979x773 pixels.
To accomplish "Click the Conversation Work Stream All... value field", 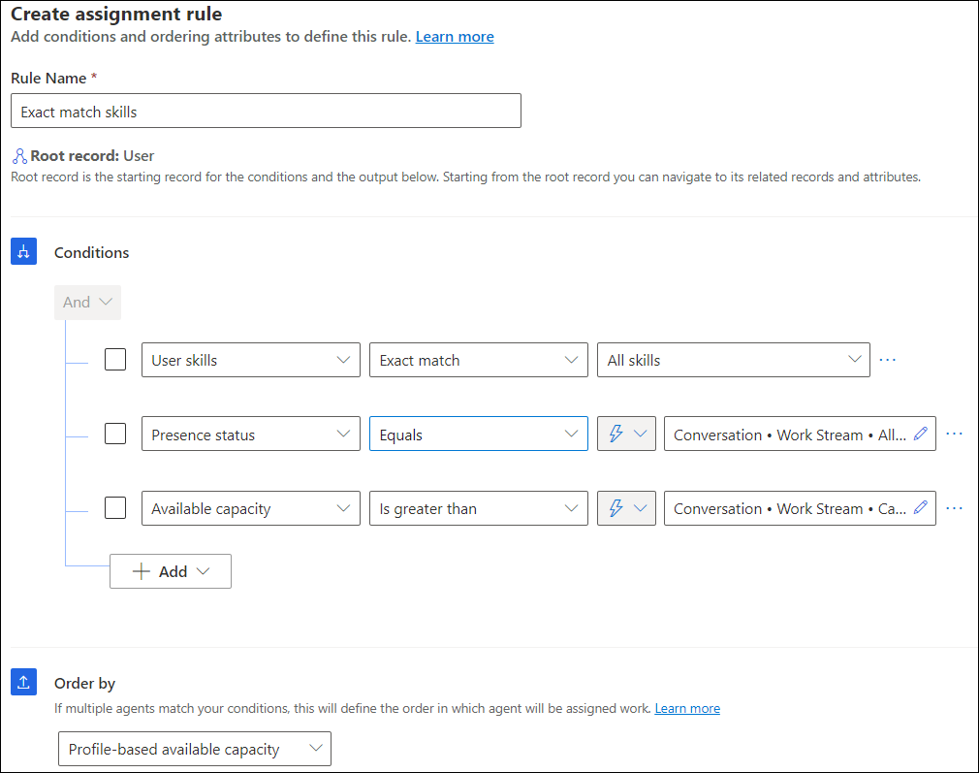I will [x=800, y=434].
